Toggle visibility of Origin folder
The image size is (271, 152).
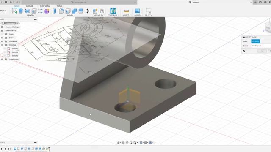tap(2, 34)
